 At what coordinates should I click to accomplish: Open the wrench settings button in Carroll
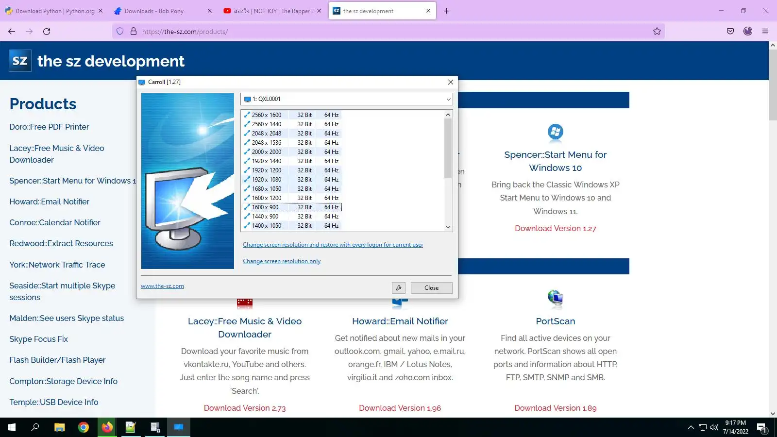coord(399,288)
